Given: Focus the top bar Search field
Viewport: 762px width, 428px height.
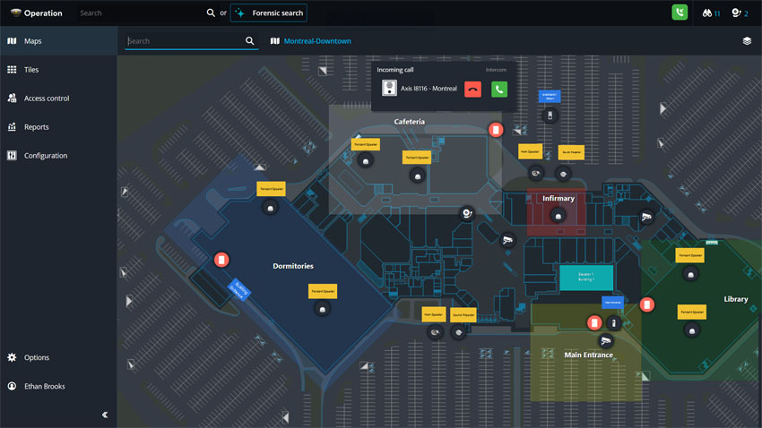Looking at the screenshot, I should pos(141,13).
